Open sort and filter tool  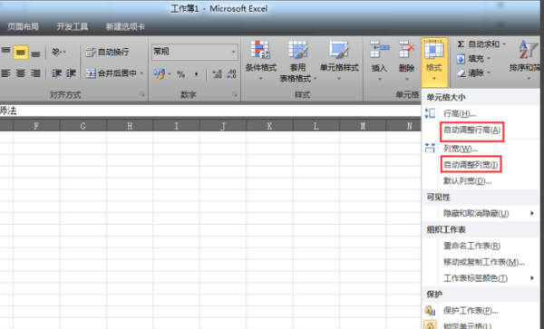click(526, 61)
